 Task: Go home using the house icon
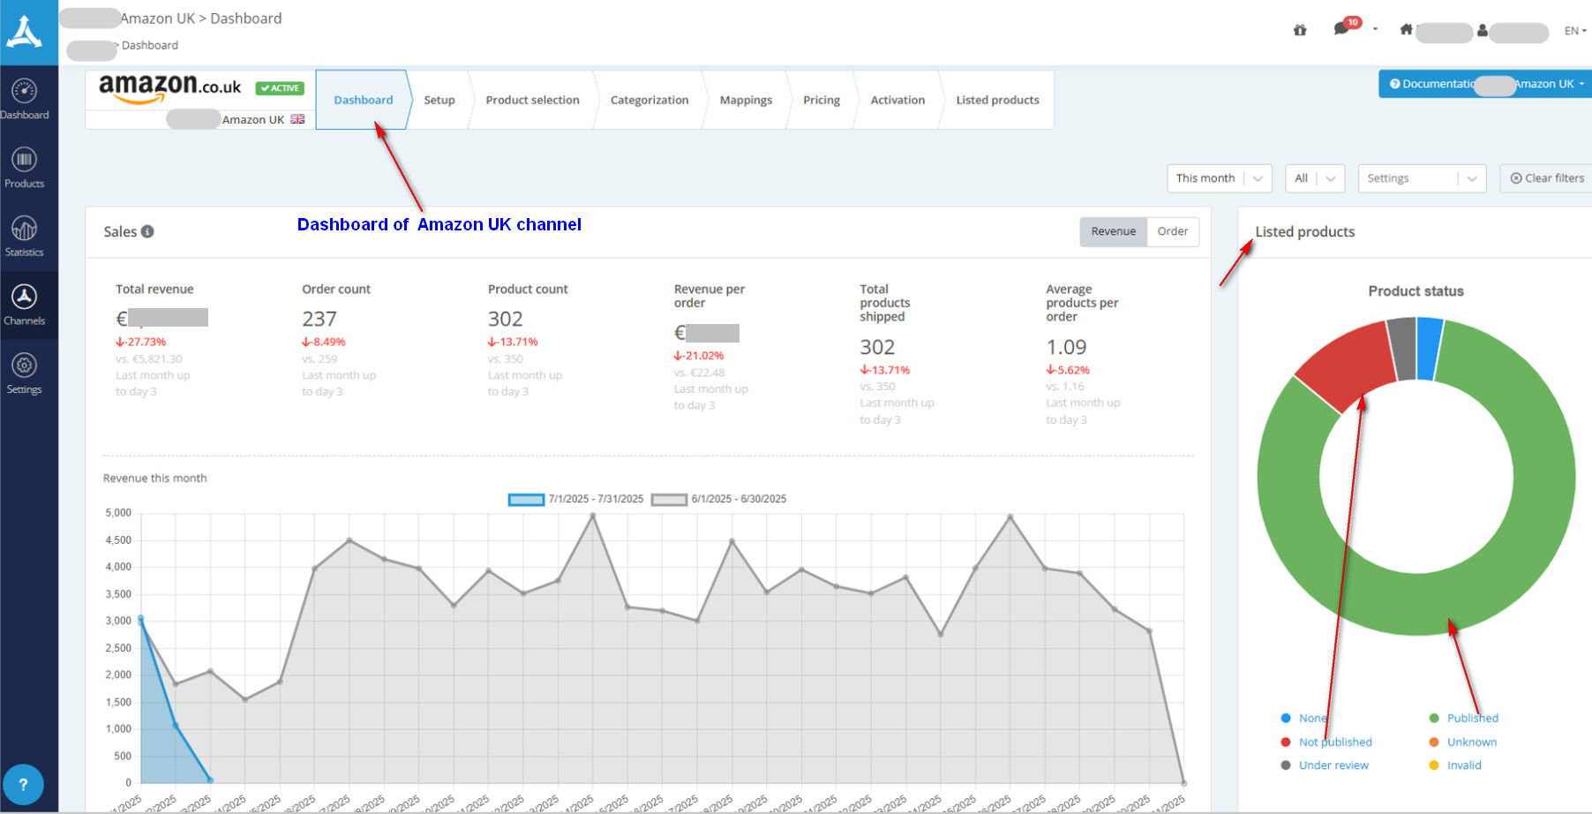coord(1405,29)
